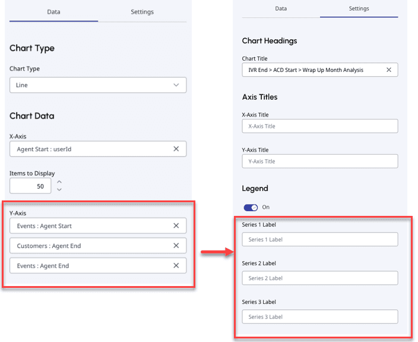The height and width of the screenshot is (342, 418).
Task: Click the Y-Axis Title input field
Action: point(319,161)
